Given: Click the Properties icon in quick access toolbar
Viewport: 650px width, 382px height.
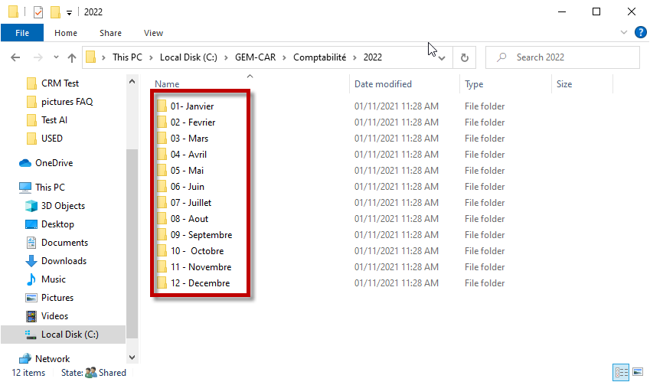Looking at the screenshot, I should [x=38, y=12].
